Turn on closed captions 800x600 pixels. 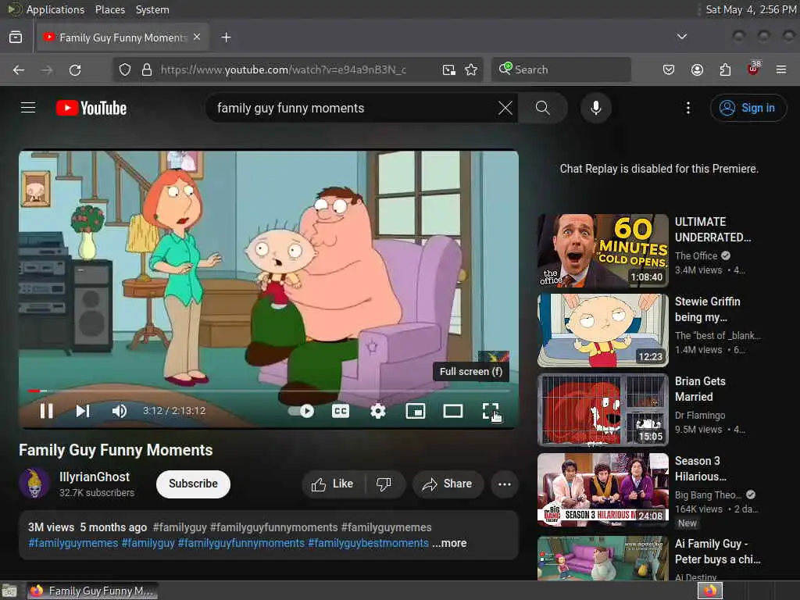(x=341, y=411)
